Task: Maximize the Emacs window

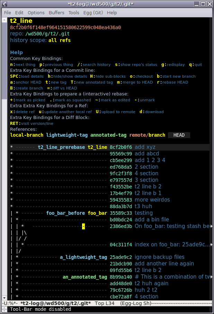Action: [x=203, y=4]
